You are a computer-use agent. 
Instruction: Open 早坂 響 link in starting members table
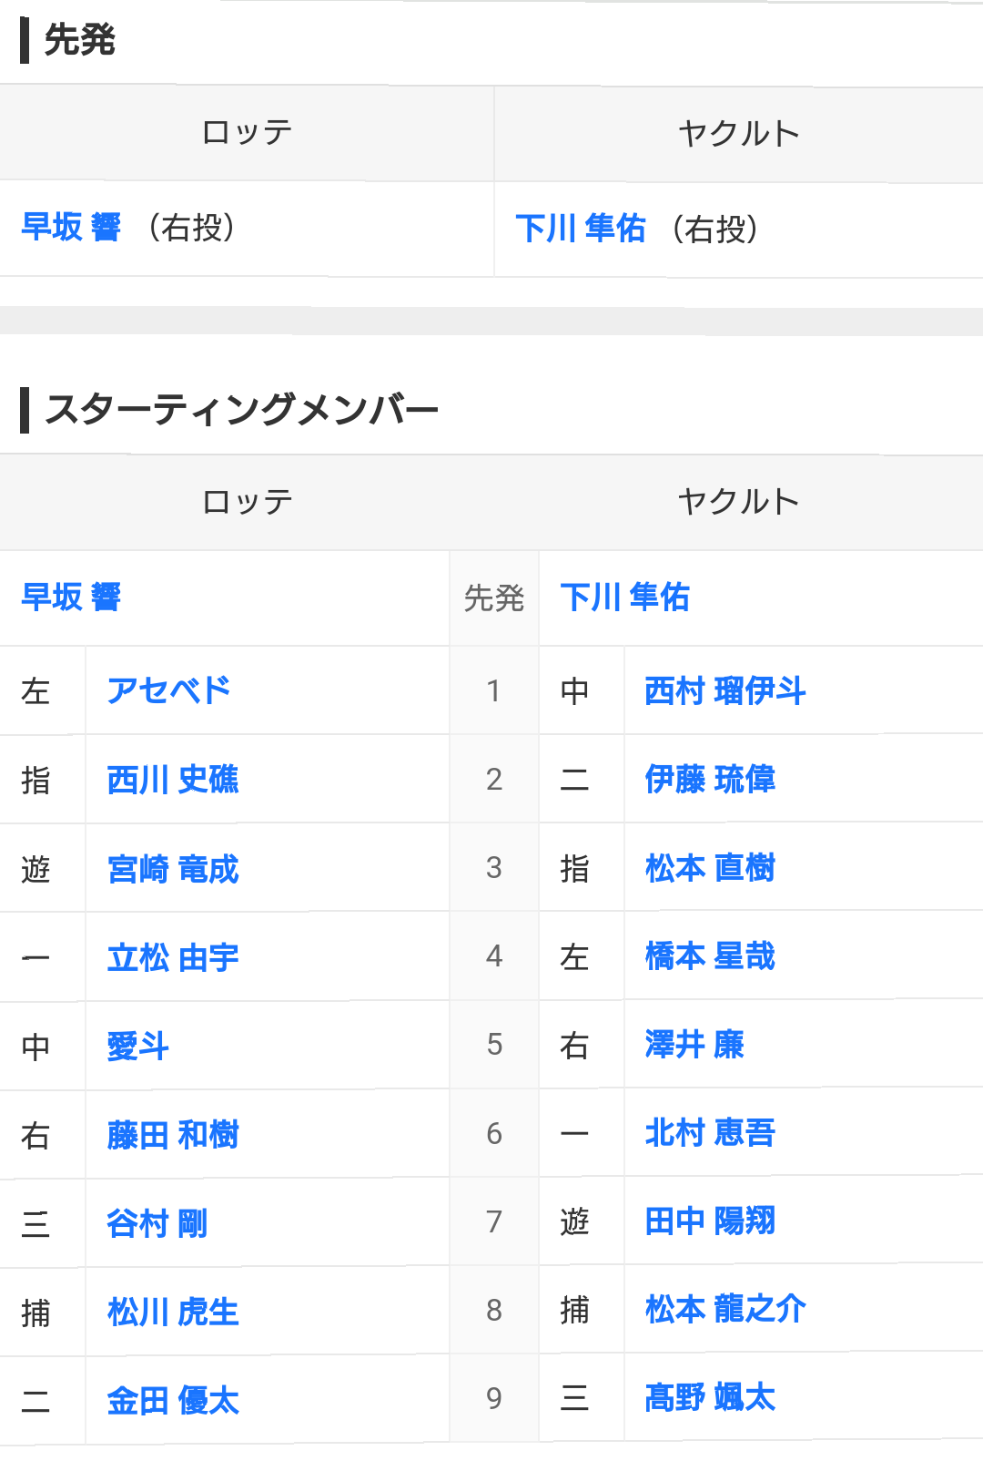(71, 598)
